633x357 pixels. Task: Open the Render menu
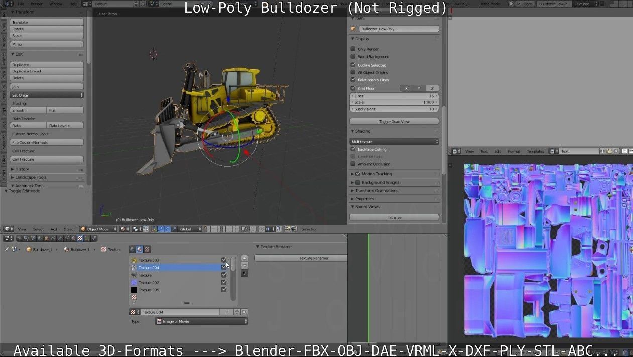point(37,4)
